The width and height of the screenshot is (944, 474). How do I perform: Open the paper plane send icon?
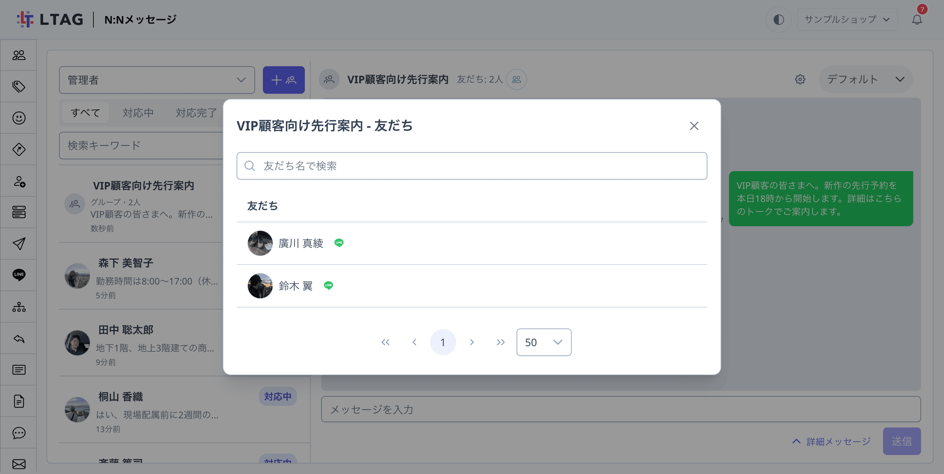(19, 244)
